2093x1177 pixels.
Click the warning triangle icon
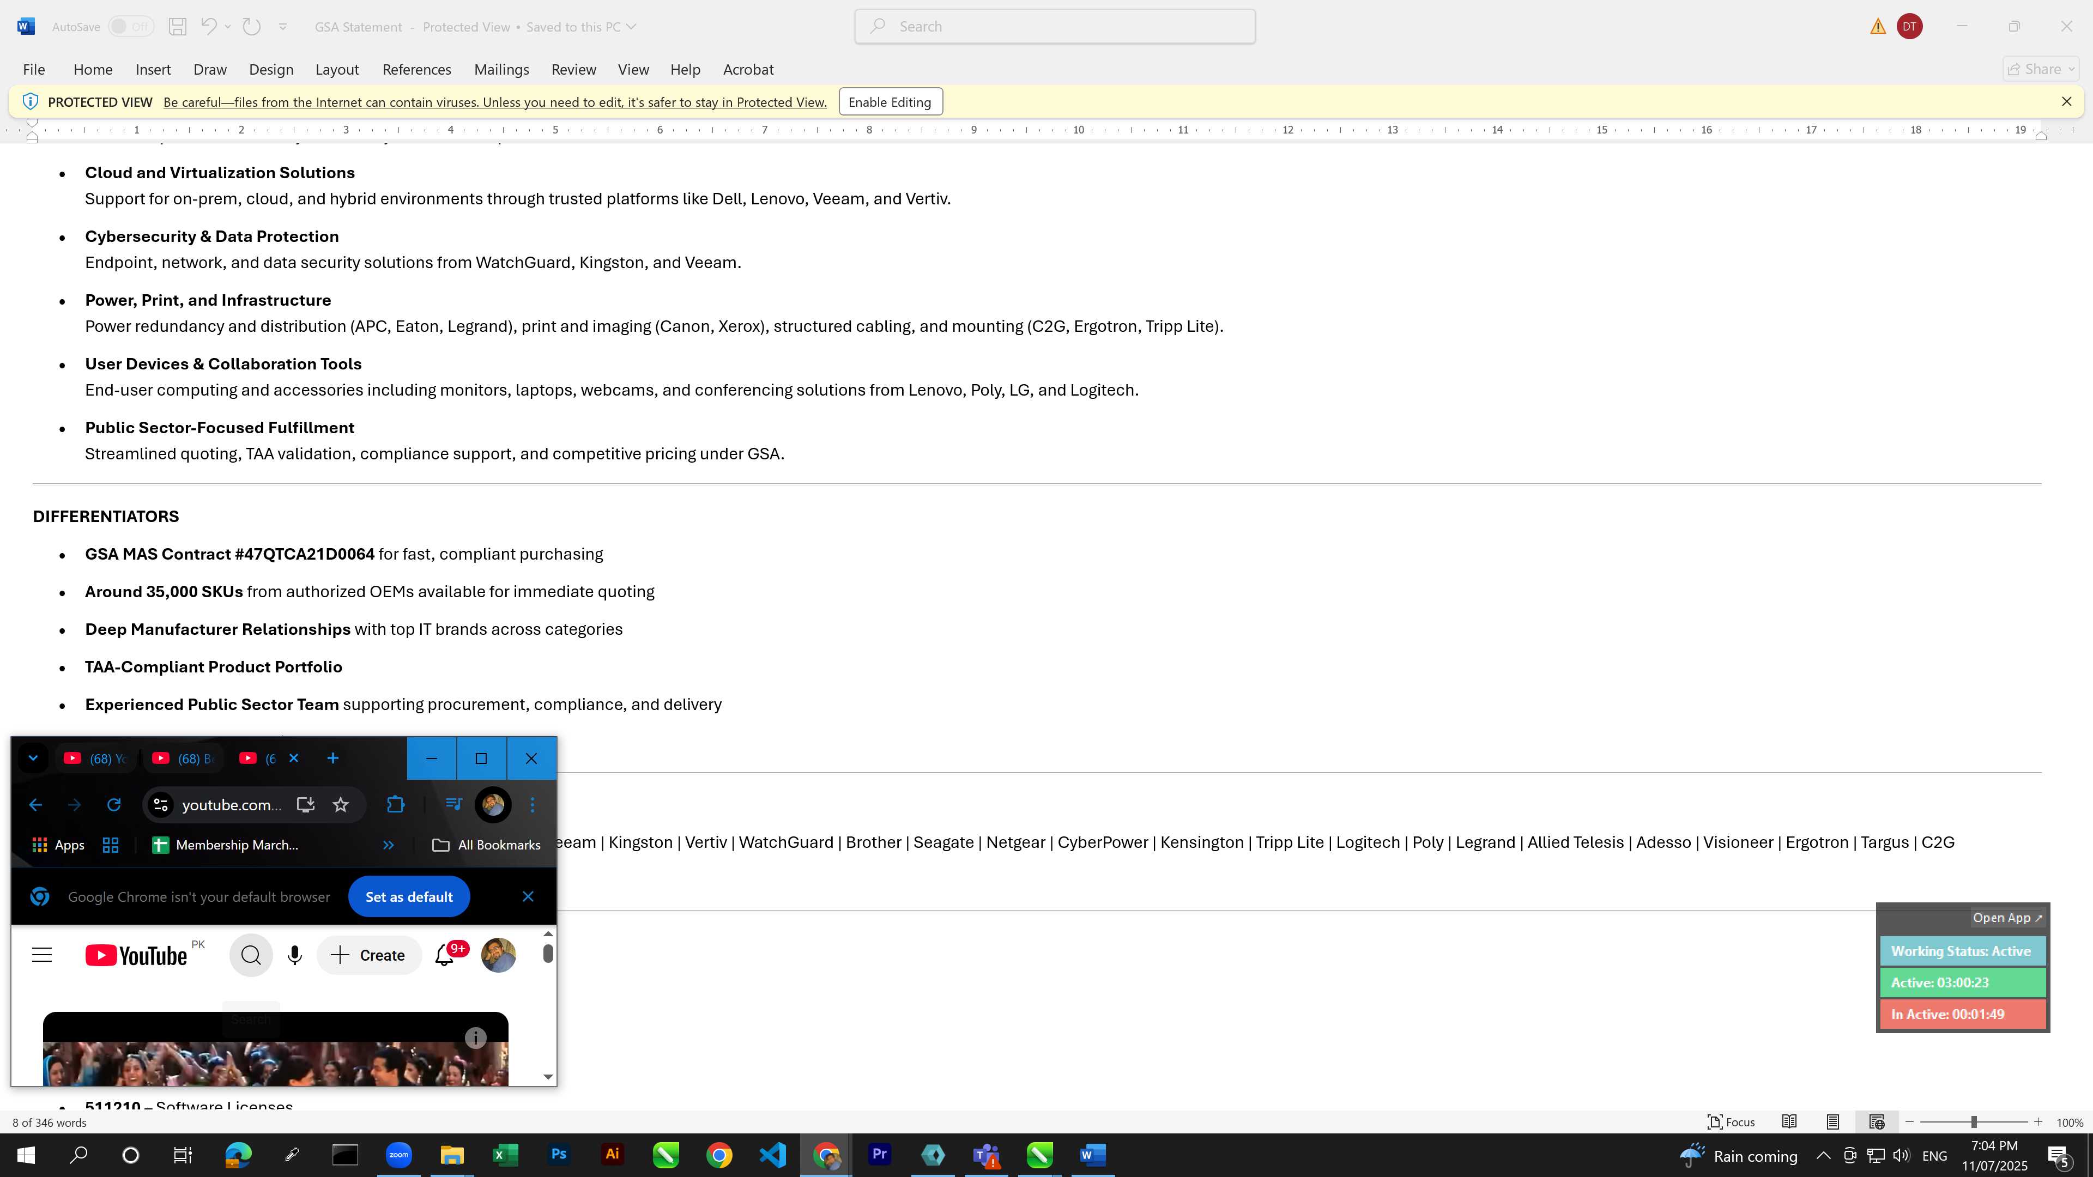click(1878, 27)
